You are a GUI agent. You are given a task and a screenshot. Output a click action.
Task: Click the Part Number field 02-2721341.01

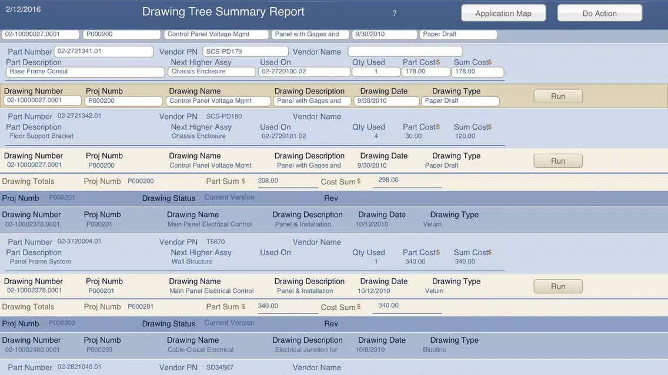pyautogui.click(x=103, y=52)
